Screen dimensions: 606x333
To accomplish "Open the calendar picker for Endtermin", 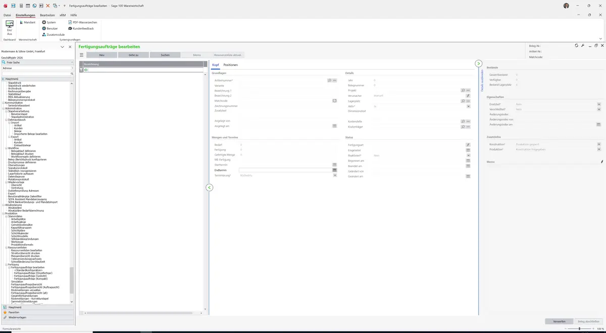I will click(334, 171).
